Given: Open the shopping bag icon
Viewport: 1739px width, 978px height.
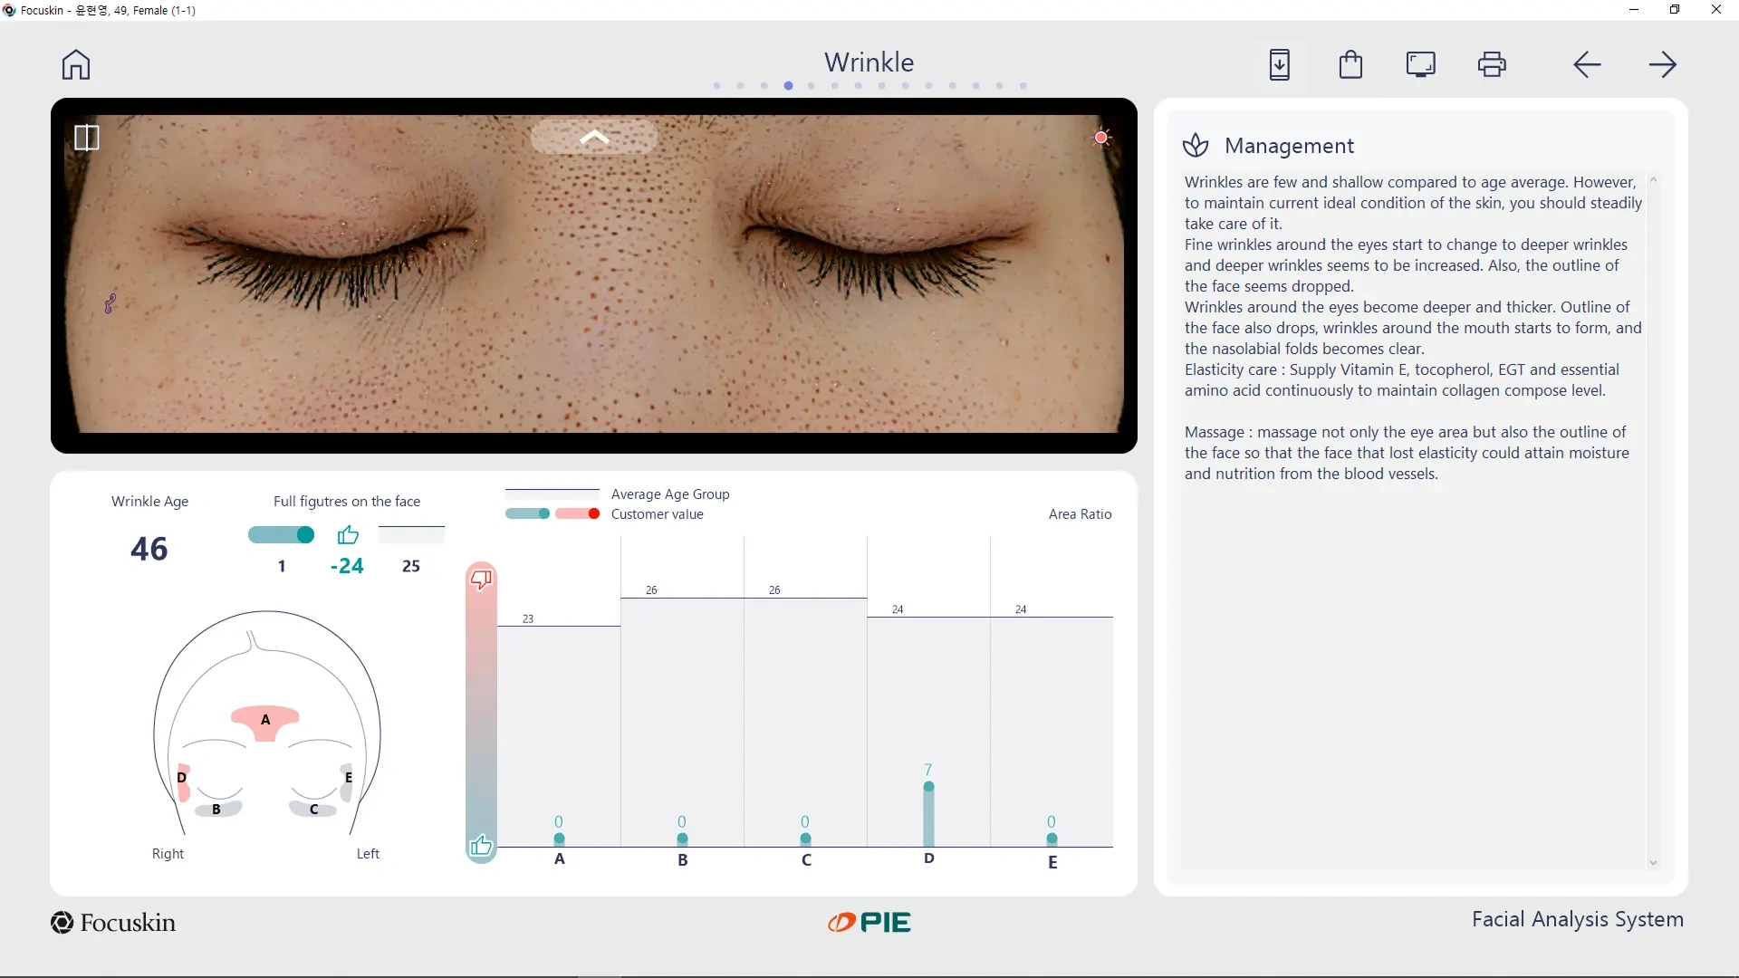Looking at the screenshot, I should pos(1350,65).
